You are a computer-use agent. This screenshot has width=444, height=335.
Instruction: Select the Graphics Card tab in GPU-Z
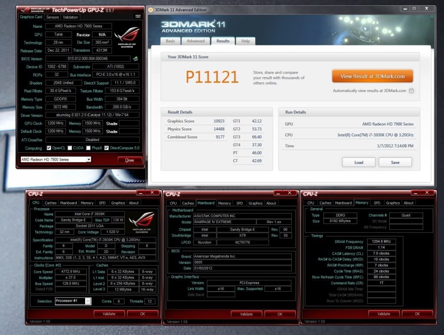(x=31, y=17)
